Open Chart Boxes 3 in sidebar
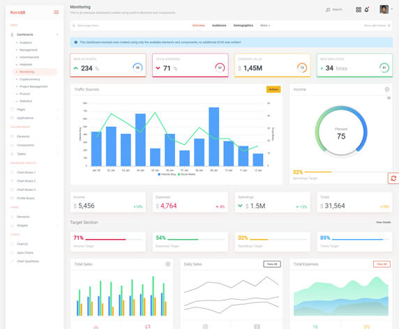The height and width of the screenshot is (329, 399). pos(26,190)
